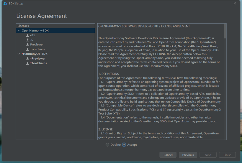The height and width of the screenshot is (163, 242).
Task: Click the DevEco Studio logo in title bar
Action: [x=5, y=4]
